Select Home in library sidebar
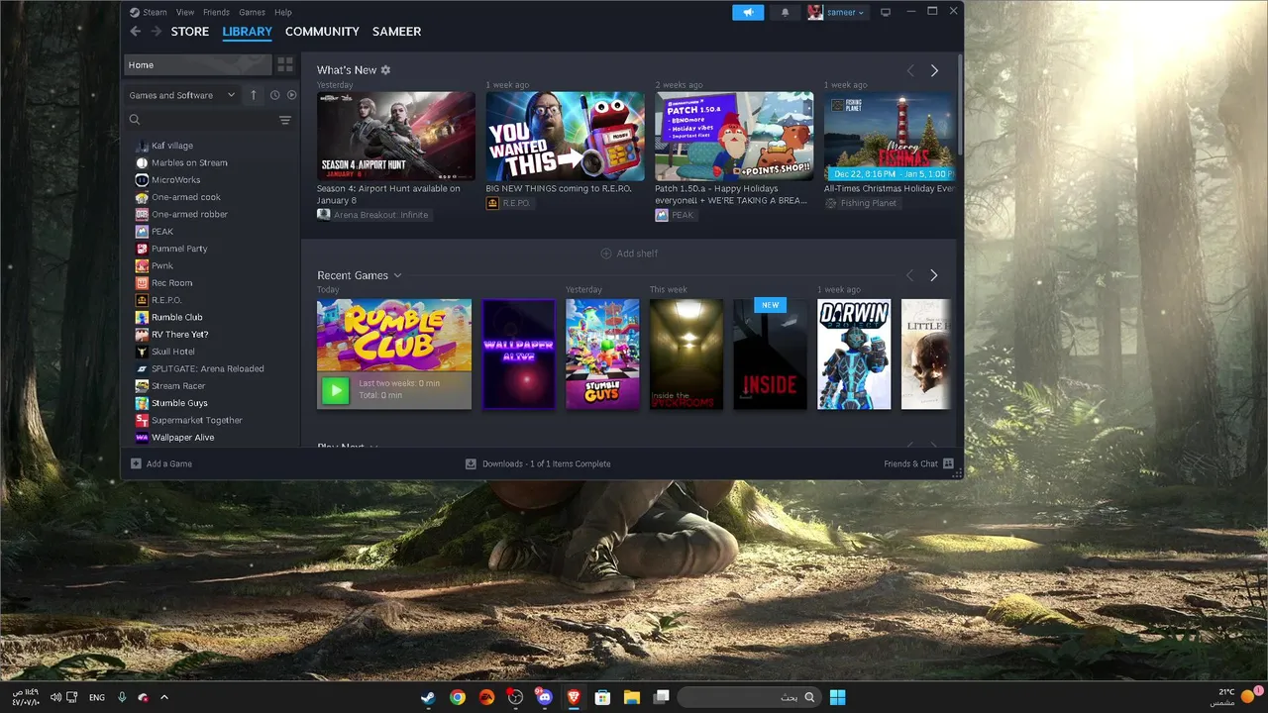1268x713 pixels. pos(197,65)
